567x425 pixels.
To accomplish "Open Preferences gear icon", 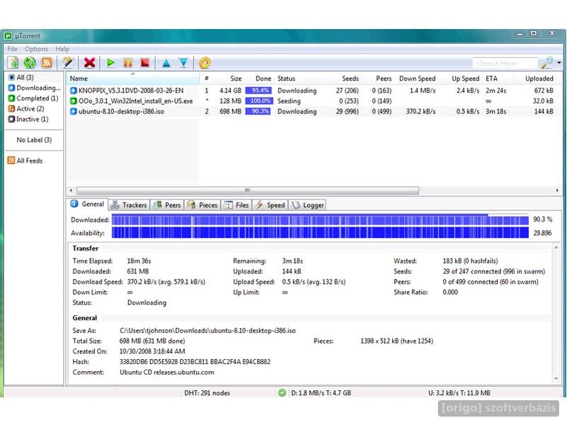I will (x=205, y=63).
